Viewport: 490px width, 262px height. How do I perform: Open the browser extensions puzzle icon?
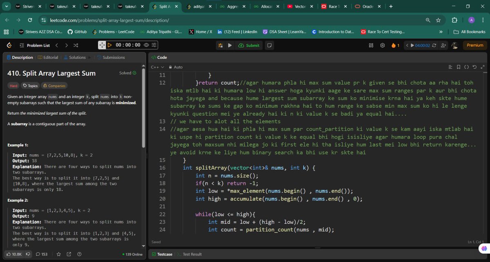454,20
